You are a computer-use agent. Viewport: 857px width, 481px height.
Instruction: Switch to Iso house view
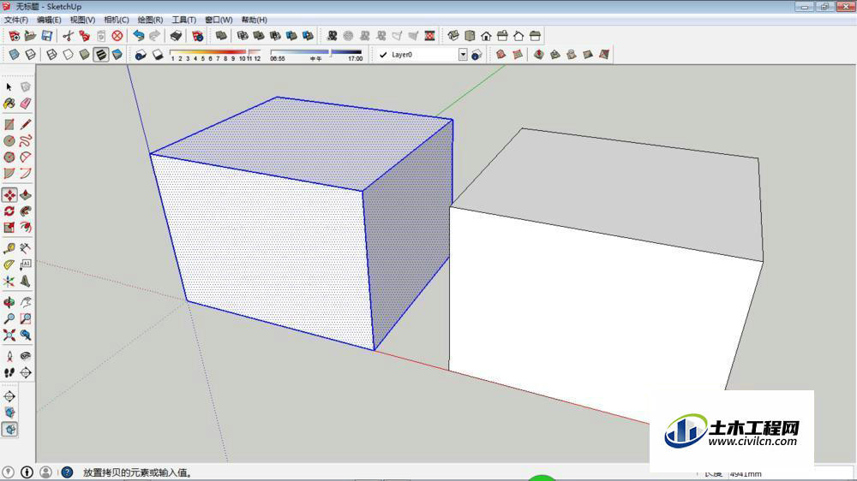click(453, 36)
